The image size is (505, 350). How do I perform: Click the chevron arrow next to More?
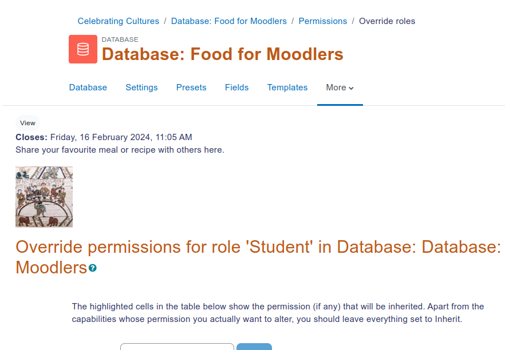click(x=351, y=88)
